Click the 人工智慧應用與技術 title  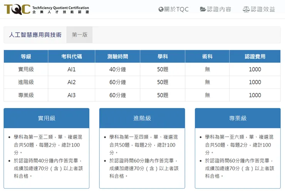tap(35, 35)
